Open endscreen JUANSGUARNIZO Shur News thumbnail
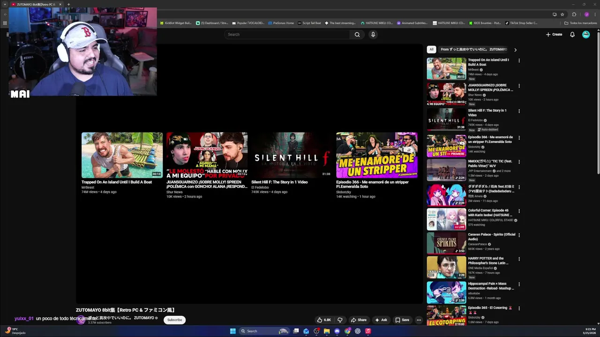The height and width of the screenshot is (337, 600). [207, 155]
